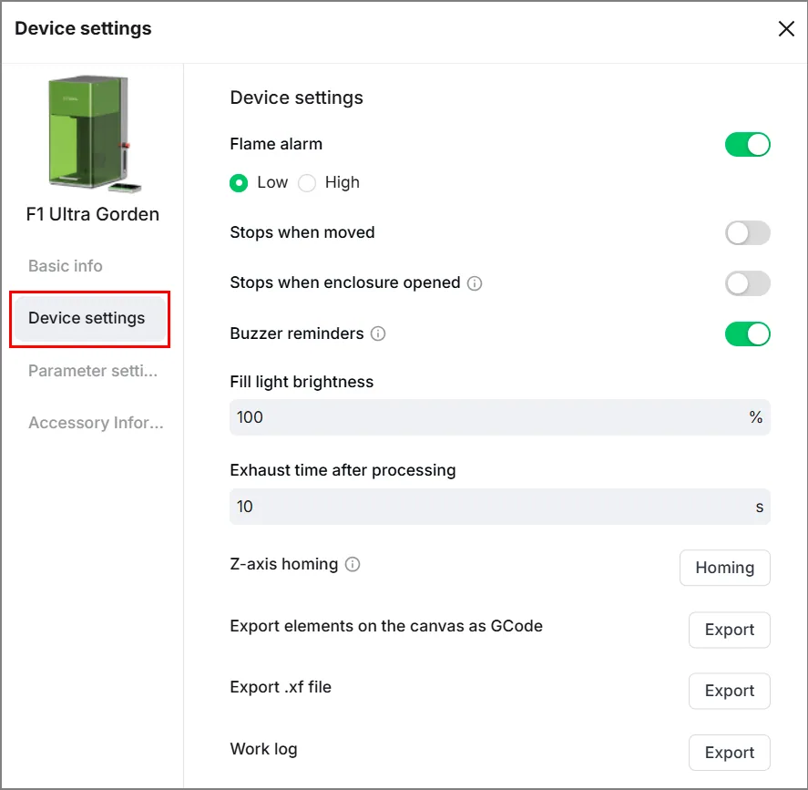Click info icon next to Z-axis homing
Image resolution: width=808 pixels, height=790 pixels.
point(353,564)
